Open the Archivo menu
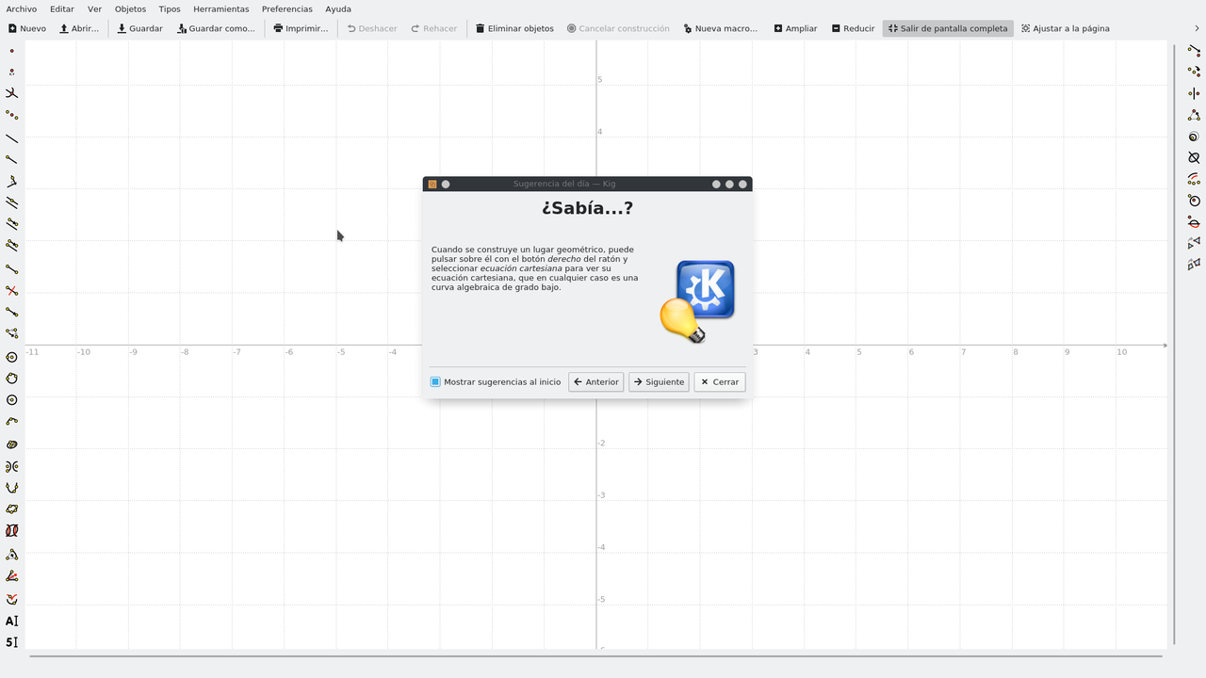Screen dimensions: 1206x678 coord(21,8)
